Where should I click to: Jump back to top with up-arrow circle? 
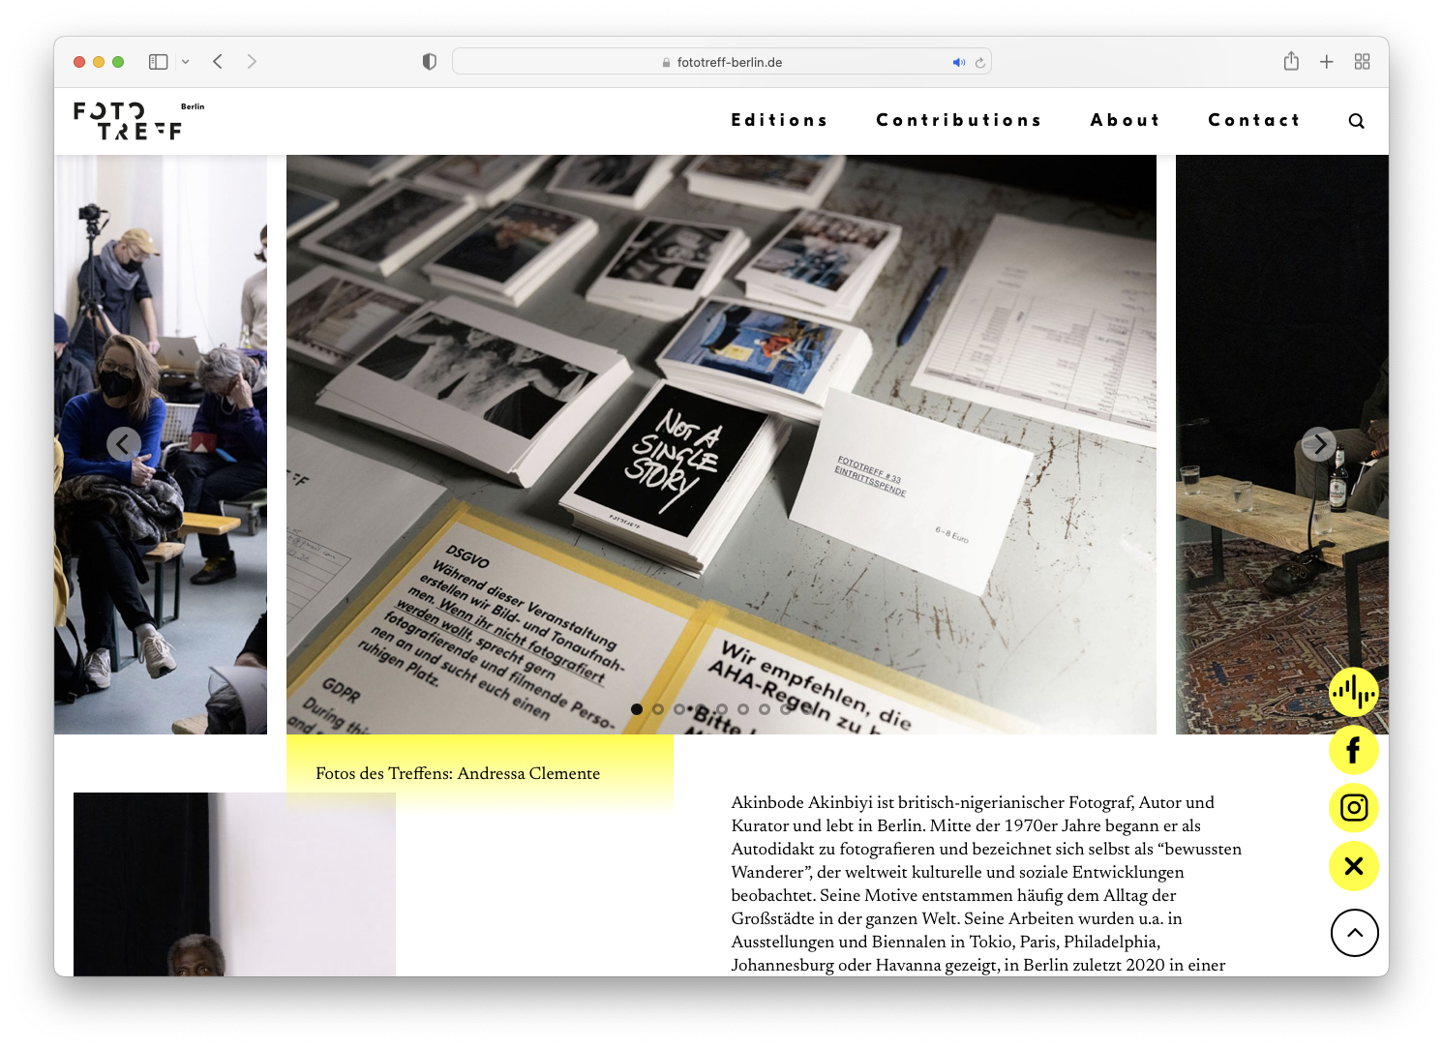pos(1354,933)
